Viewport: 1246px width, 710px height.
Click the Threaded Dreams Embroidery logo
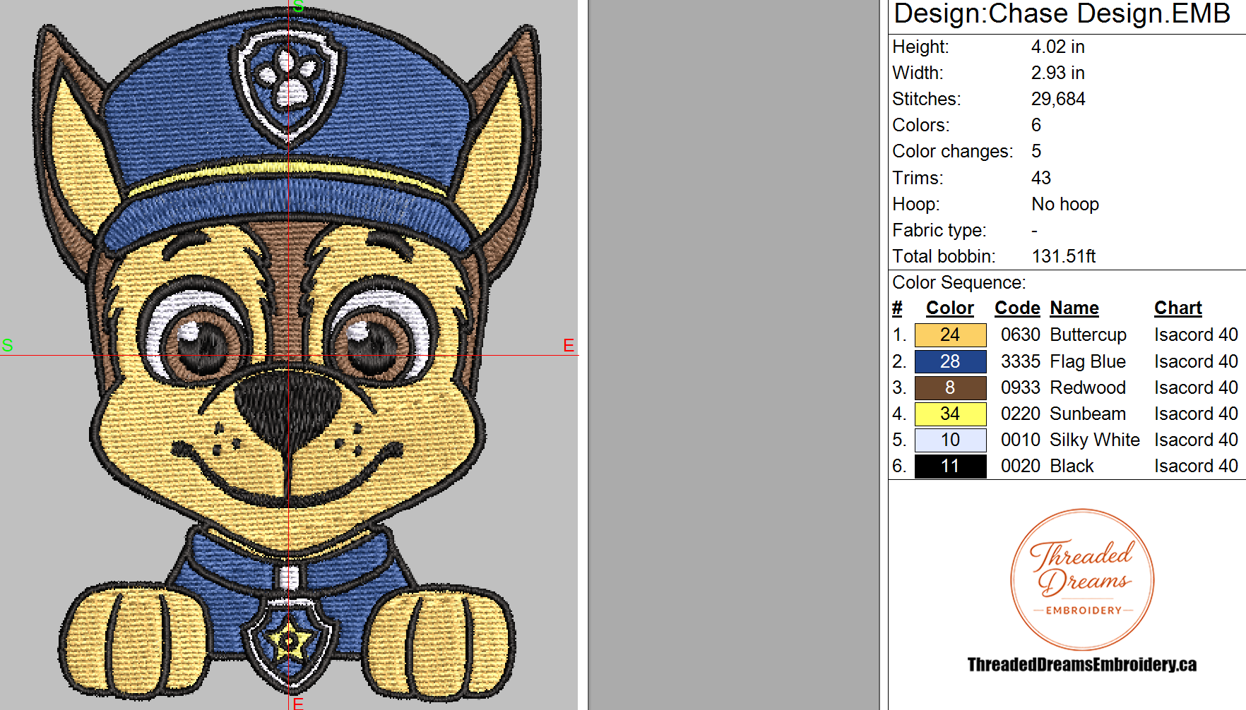coord(1082,579)
